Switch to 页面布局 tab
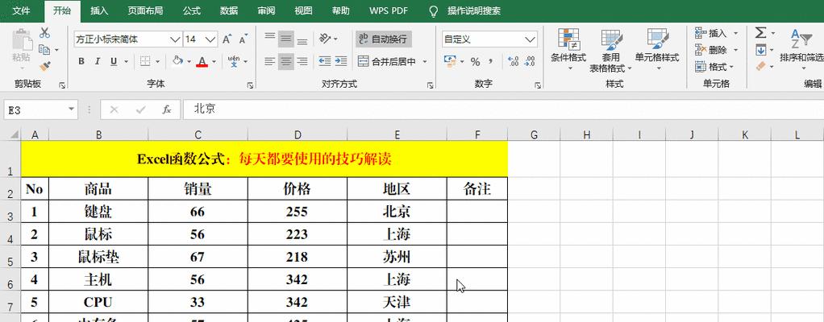Image resolution: width=824 pixels, height=322 pixels. 145,10
